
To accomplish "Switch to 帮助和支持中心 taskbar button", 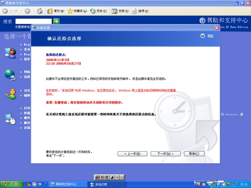I will (68, 184).
